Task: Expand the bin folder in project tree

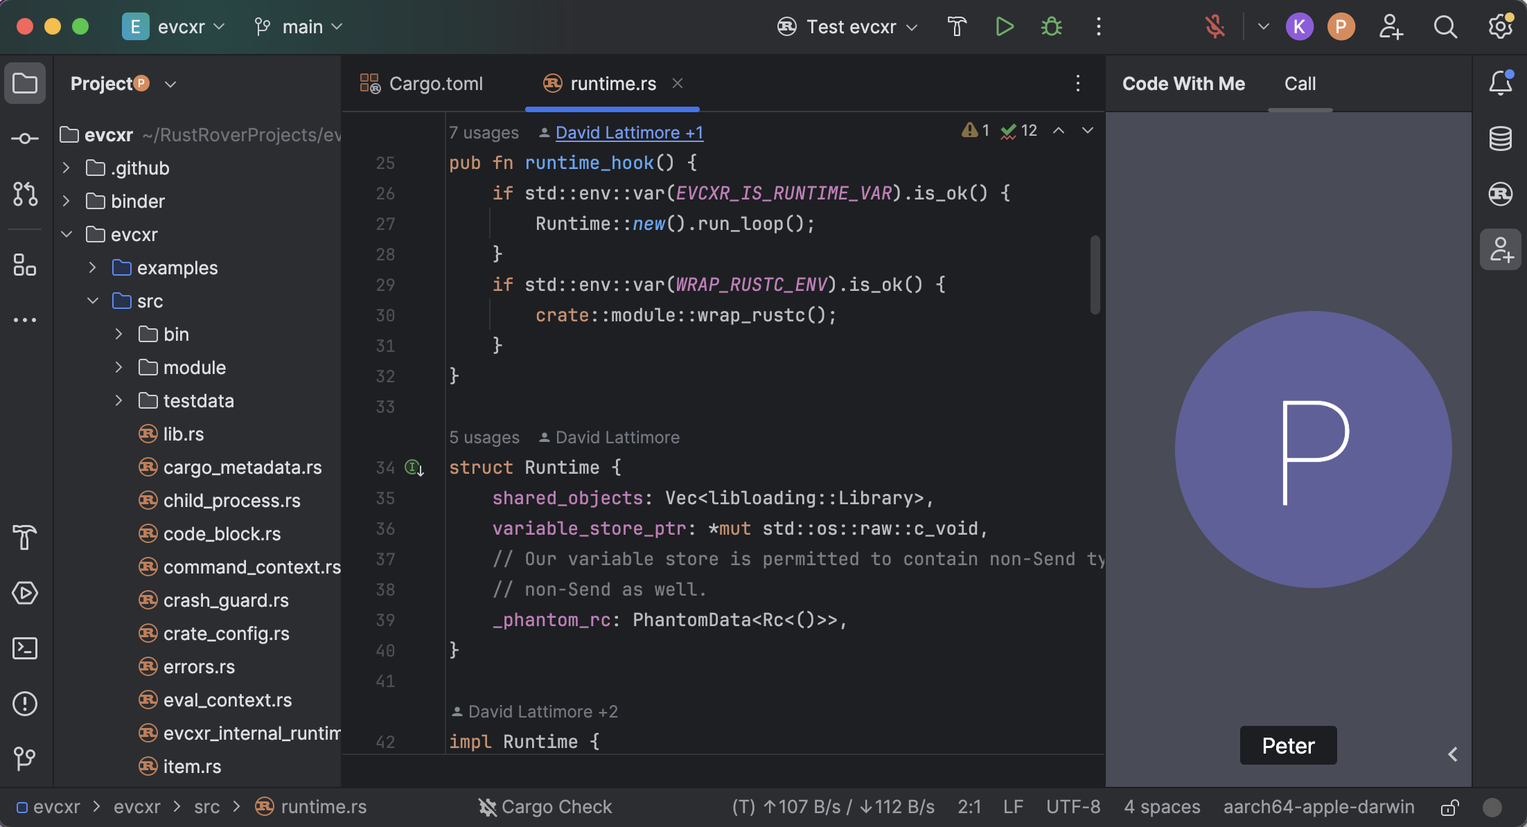Action: [x=118, y=334]
